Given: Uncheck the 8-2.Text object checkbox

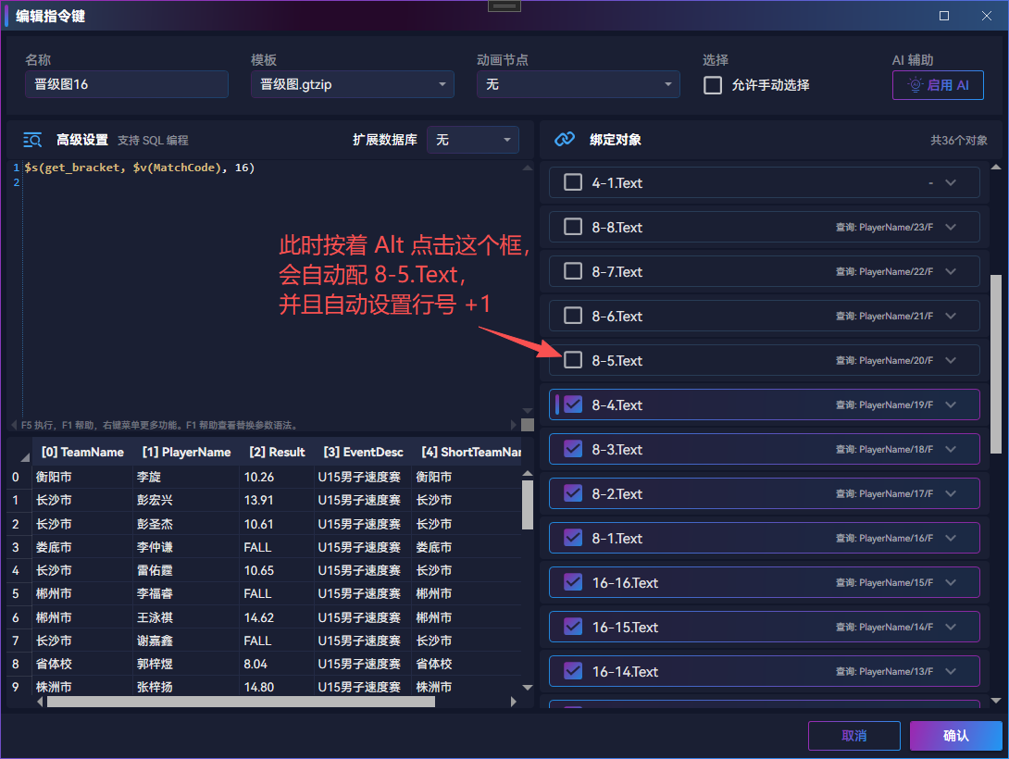Looking at the screenshot, I should (x=573, y=493).
